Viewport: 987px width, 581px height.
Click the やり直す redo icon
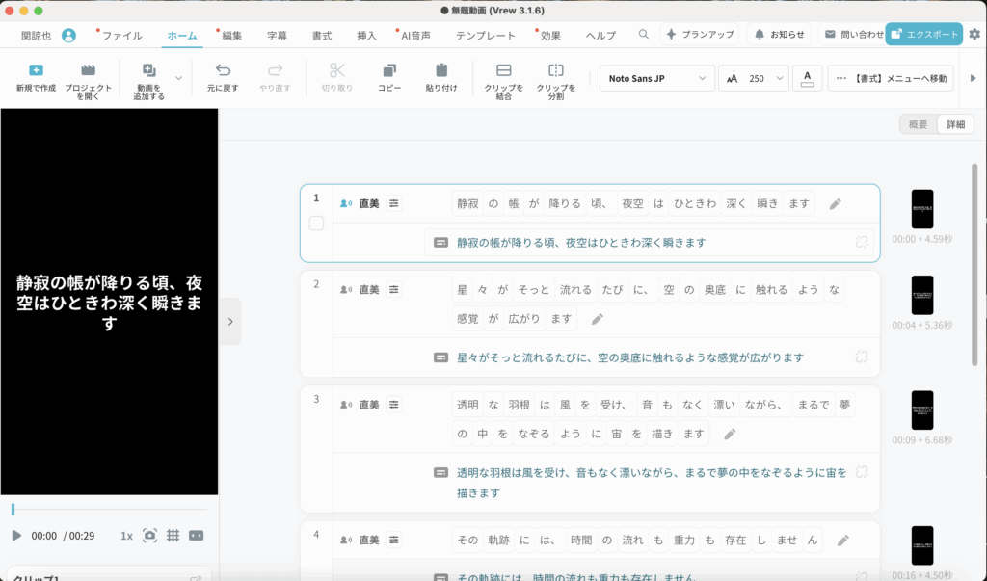pos(275,70)
